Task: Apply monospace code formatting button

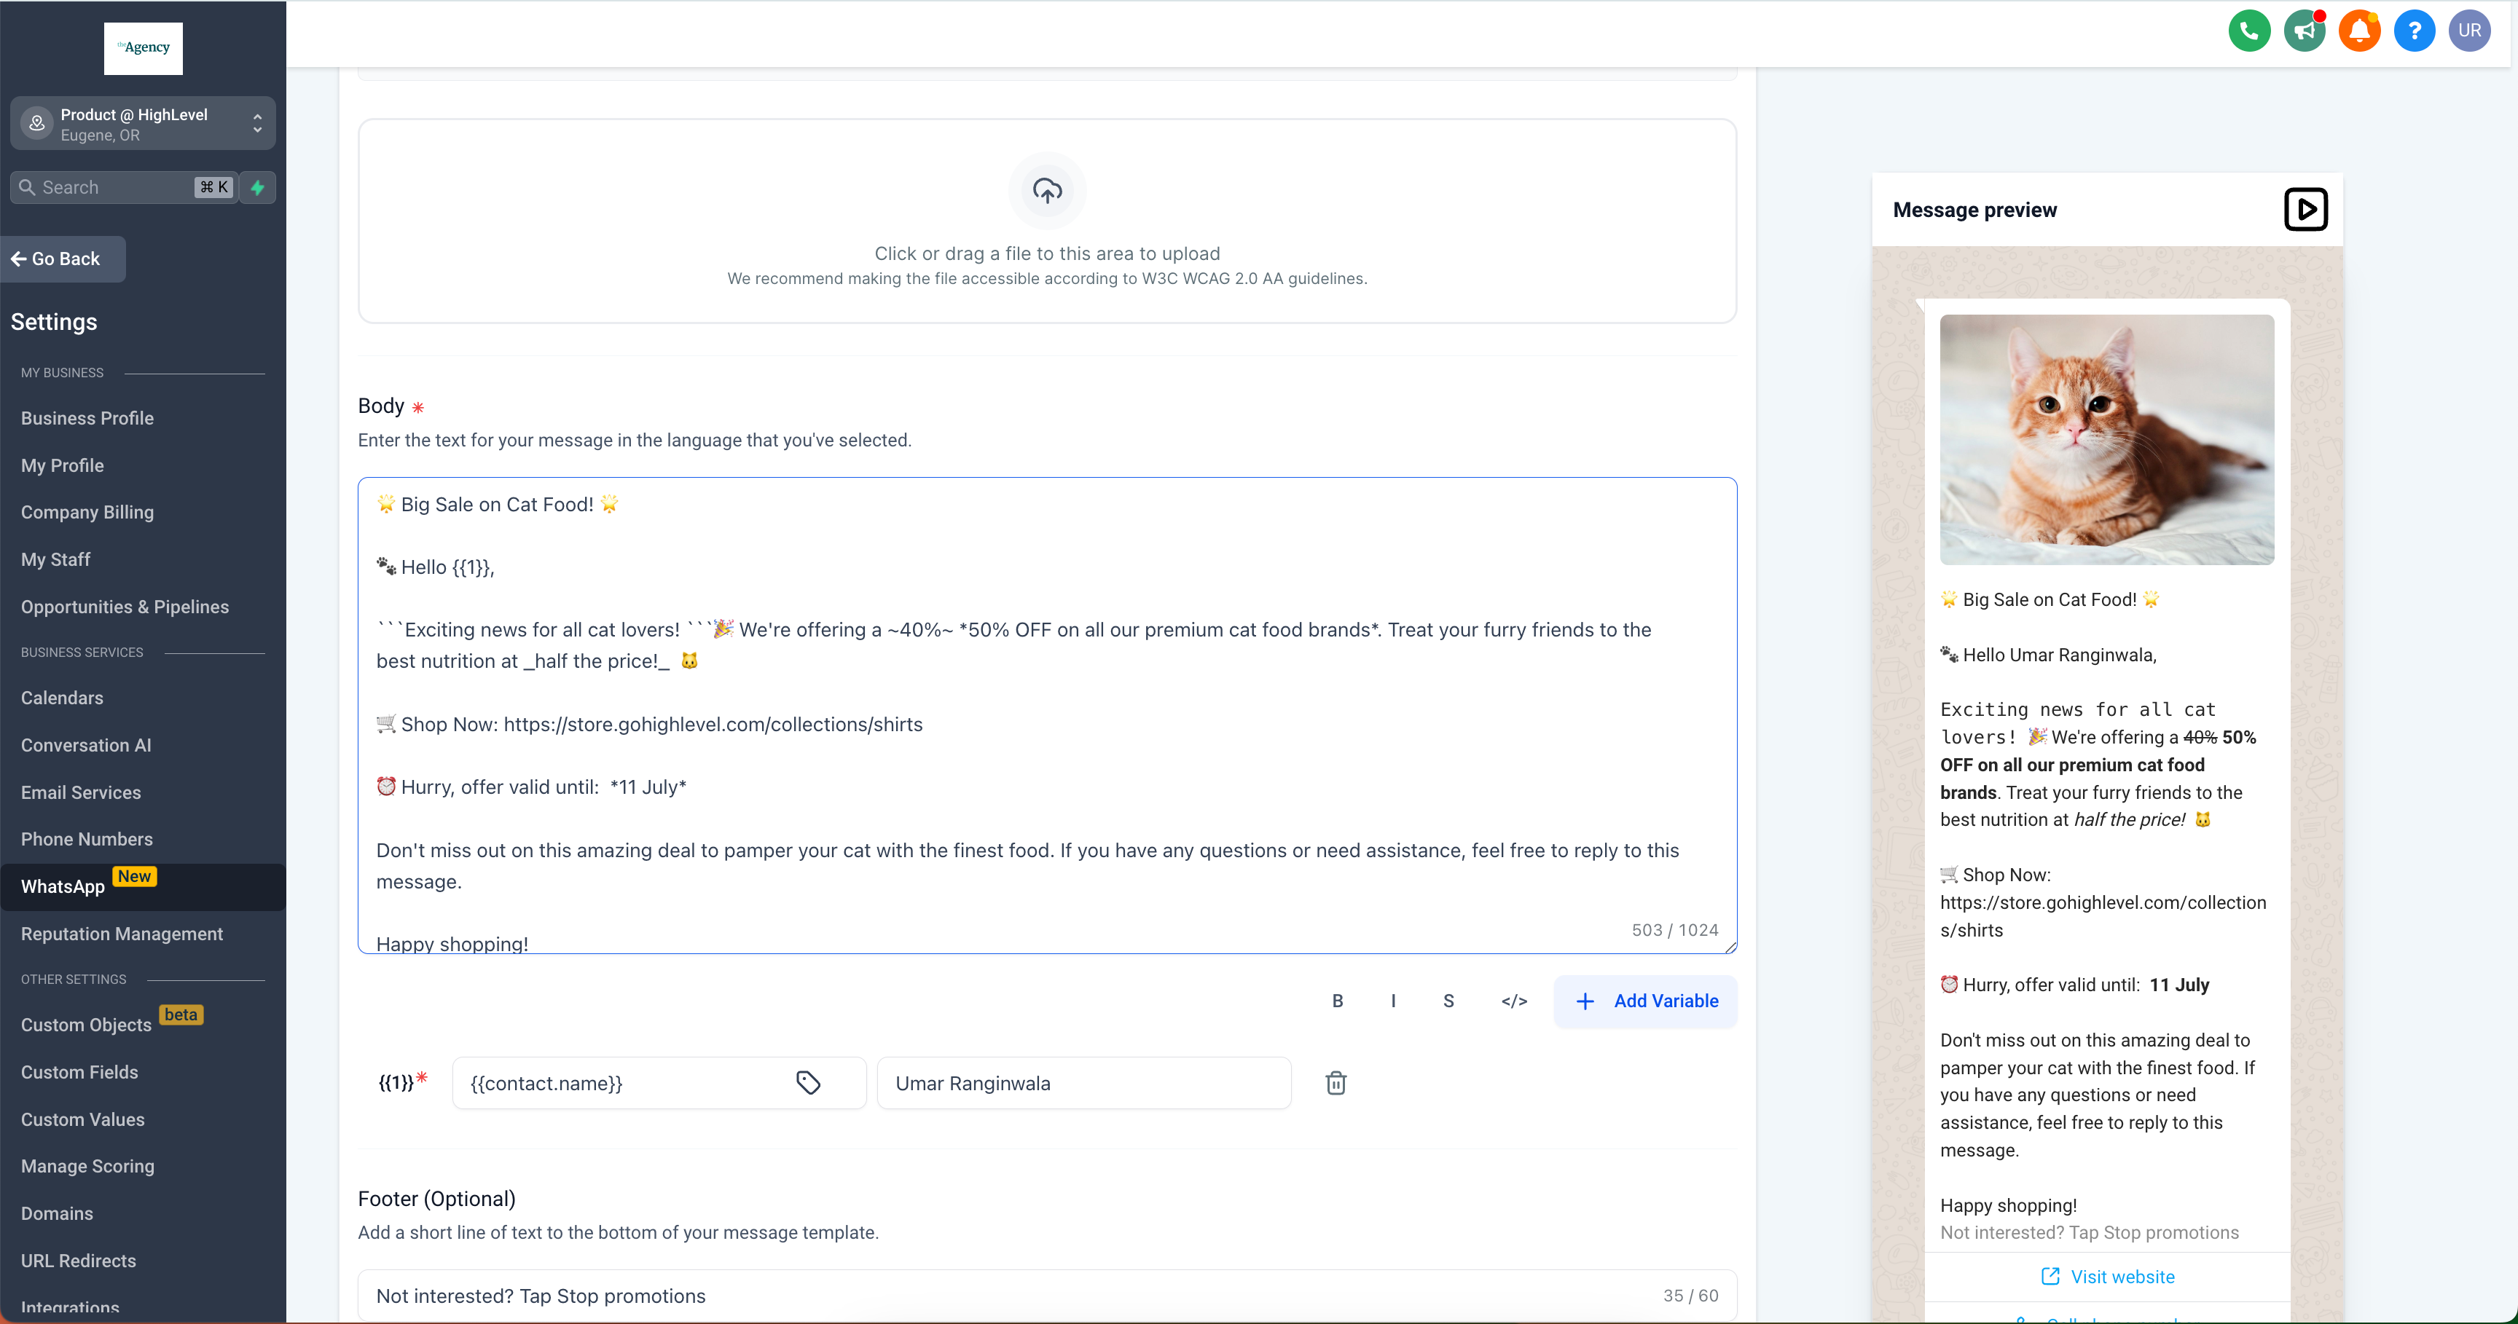Action: (x=1513, y=1001)
